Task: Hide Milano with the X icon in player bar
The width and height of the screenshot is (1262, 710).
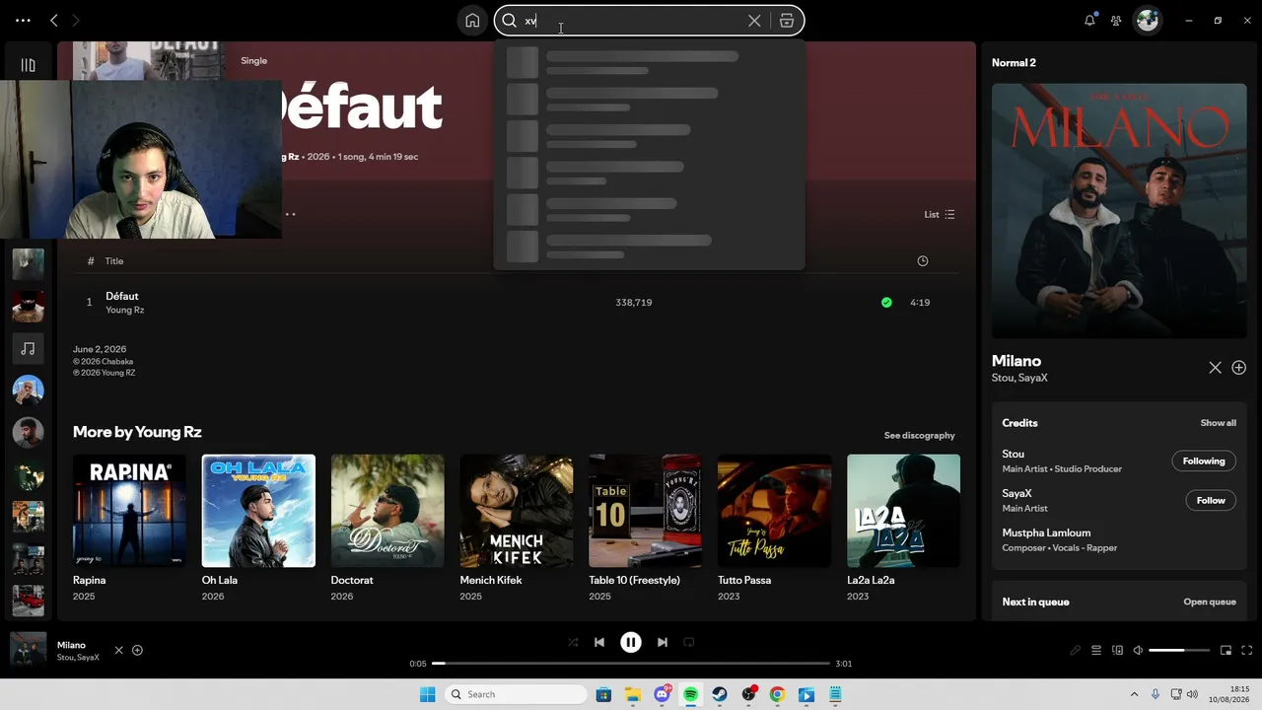Action: pyautogui.click(x=119, y=651)
